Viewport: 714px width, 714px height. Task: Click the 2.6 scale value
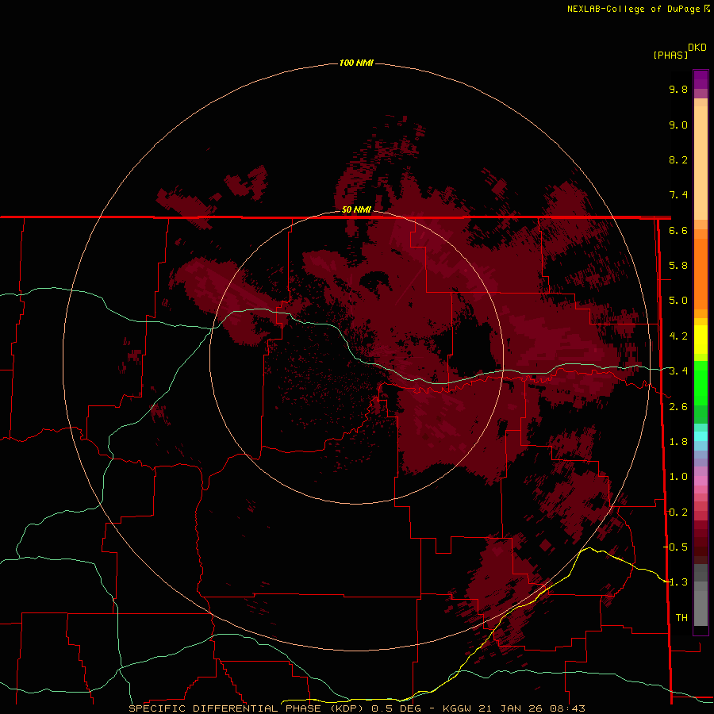tap(678, 407)
